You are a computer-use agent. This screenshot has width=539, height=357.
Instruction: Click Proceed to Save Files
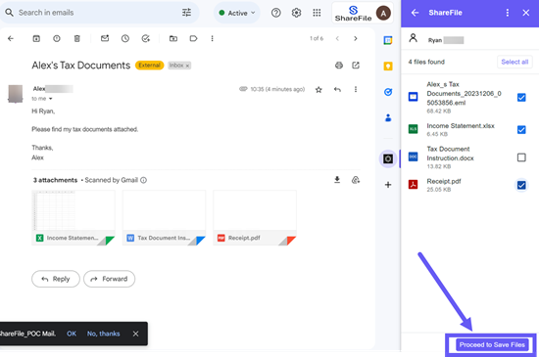coord(492,344)
